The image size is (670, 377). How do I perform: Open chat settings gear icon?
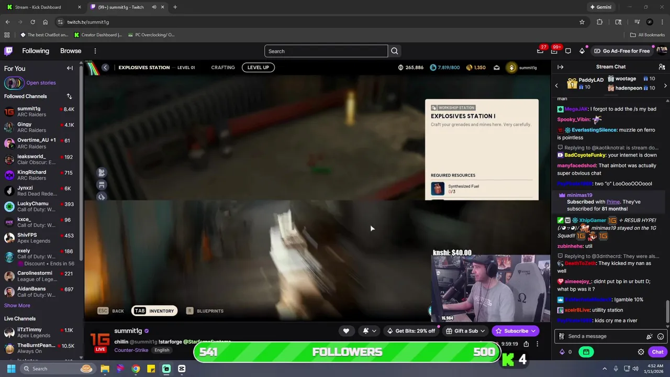pyautogui.click(x=641, y=352)
